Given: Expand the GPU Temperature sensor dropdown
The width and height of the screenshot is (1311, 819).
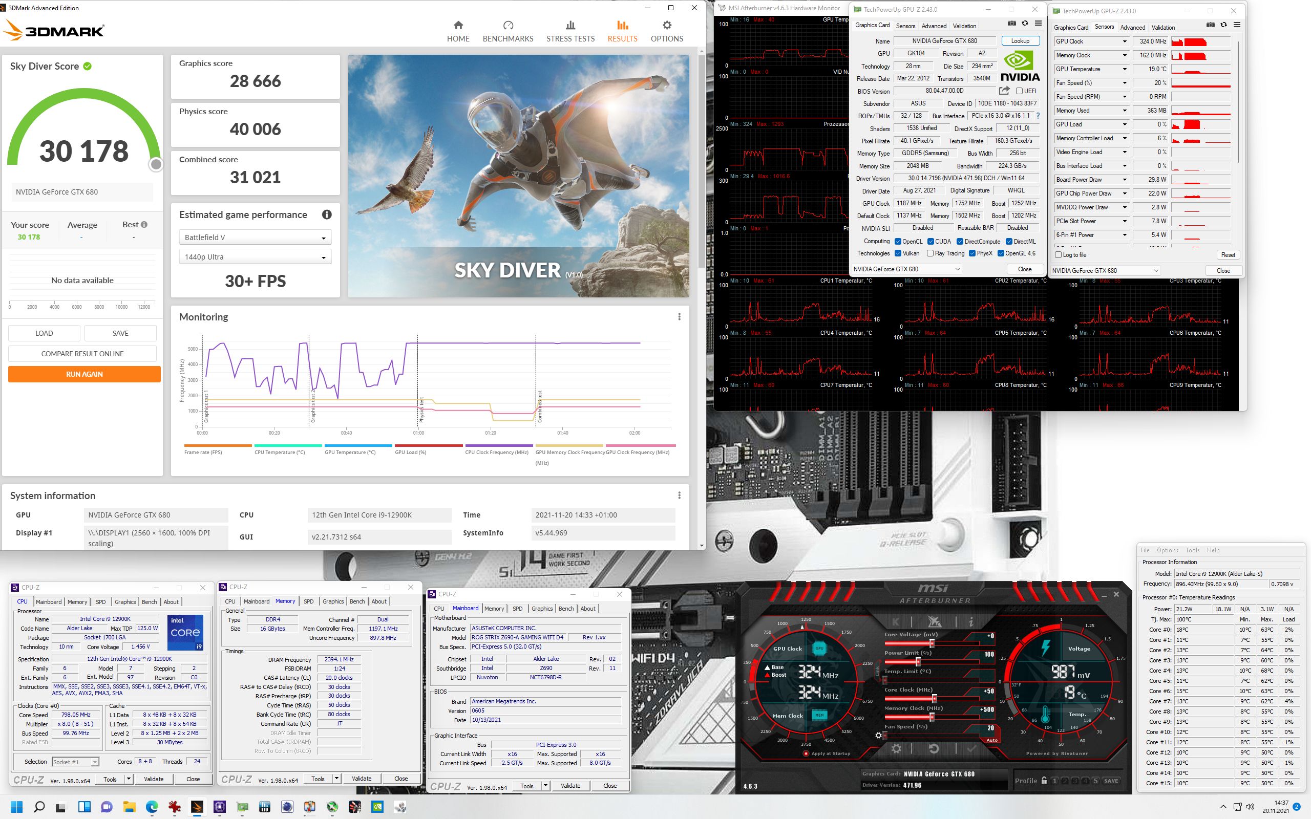Looking at the screenshot, I should [1125, 69].
